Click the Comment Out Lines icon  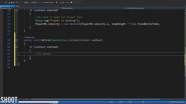[66, 3]
